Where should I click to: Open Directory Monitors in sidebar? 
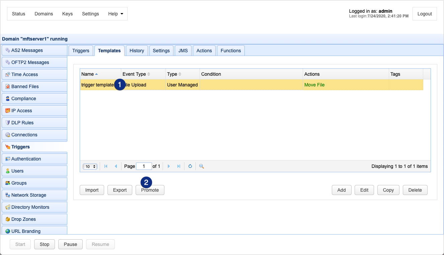coord(34,207)
